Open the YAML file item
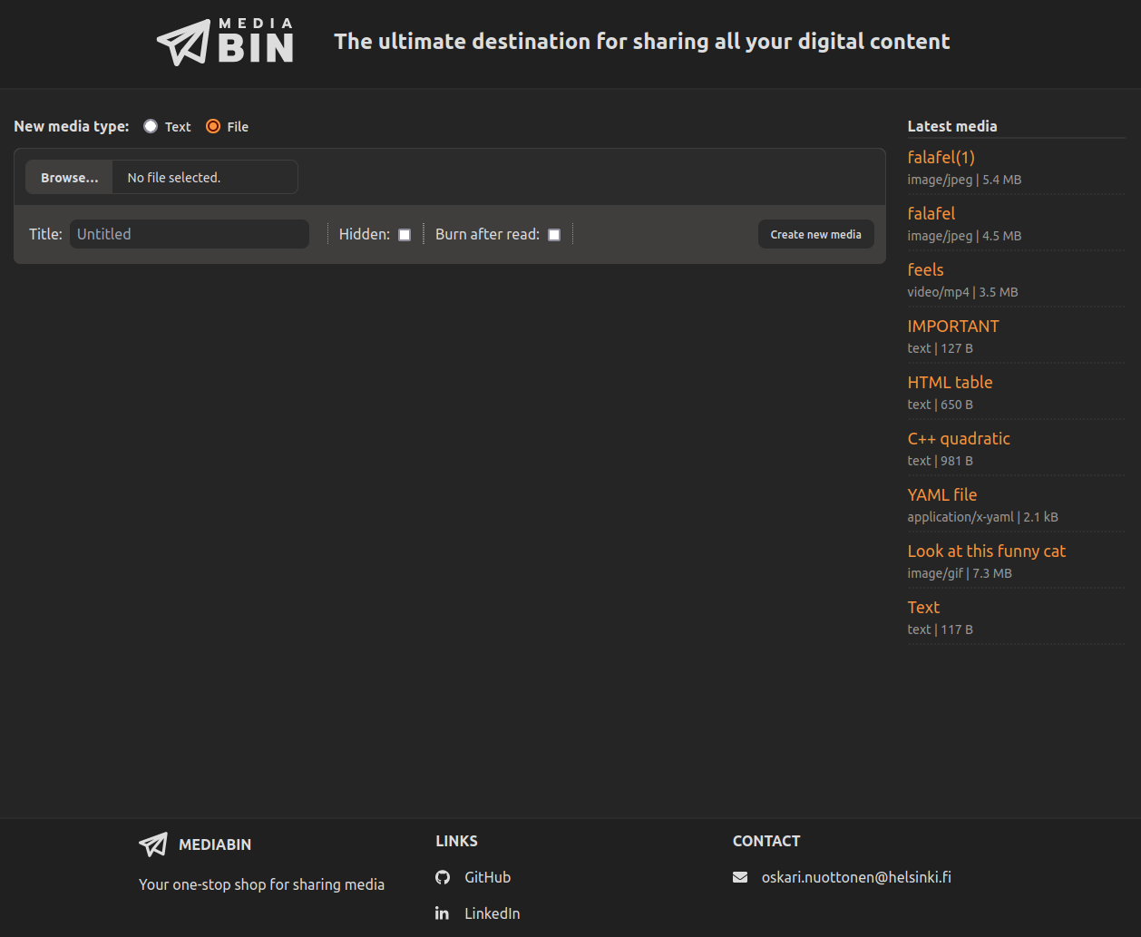 tap(941, 494)
